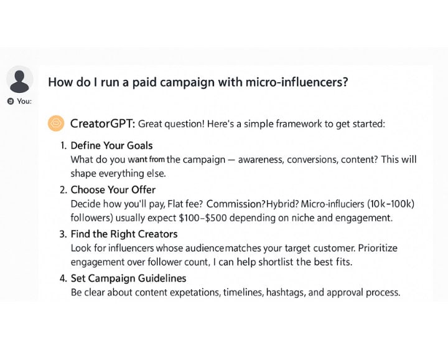Click list number 4 marker
Viewport: 448px width, 349px height.
(x=63, y=278)
